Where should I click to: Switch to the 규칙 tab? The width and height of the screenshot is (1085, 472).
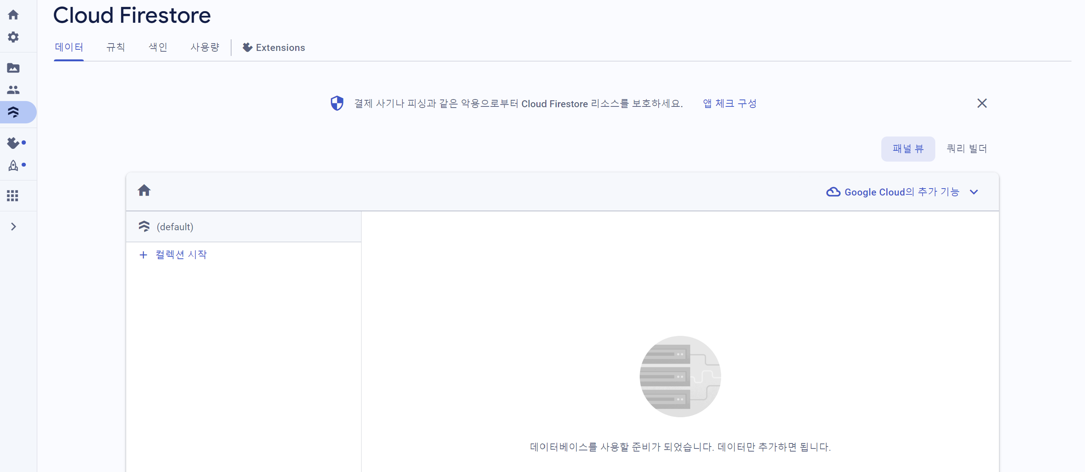115,47
